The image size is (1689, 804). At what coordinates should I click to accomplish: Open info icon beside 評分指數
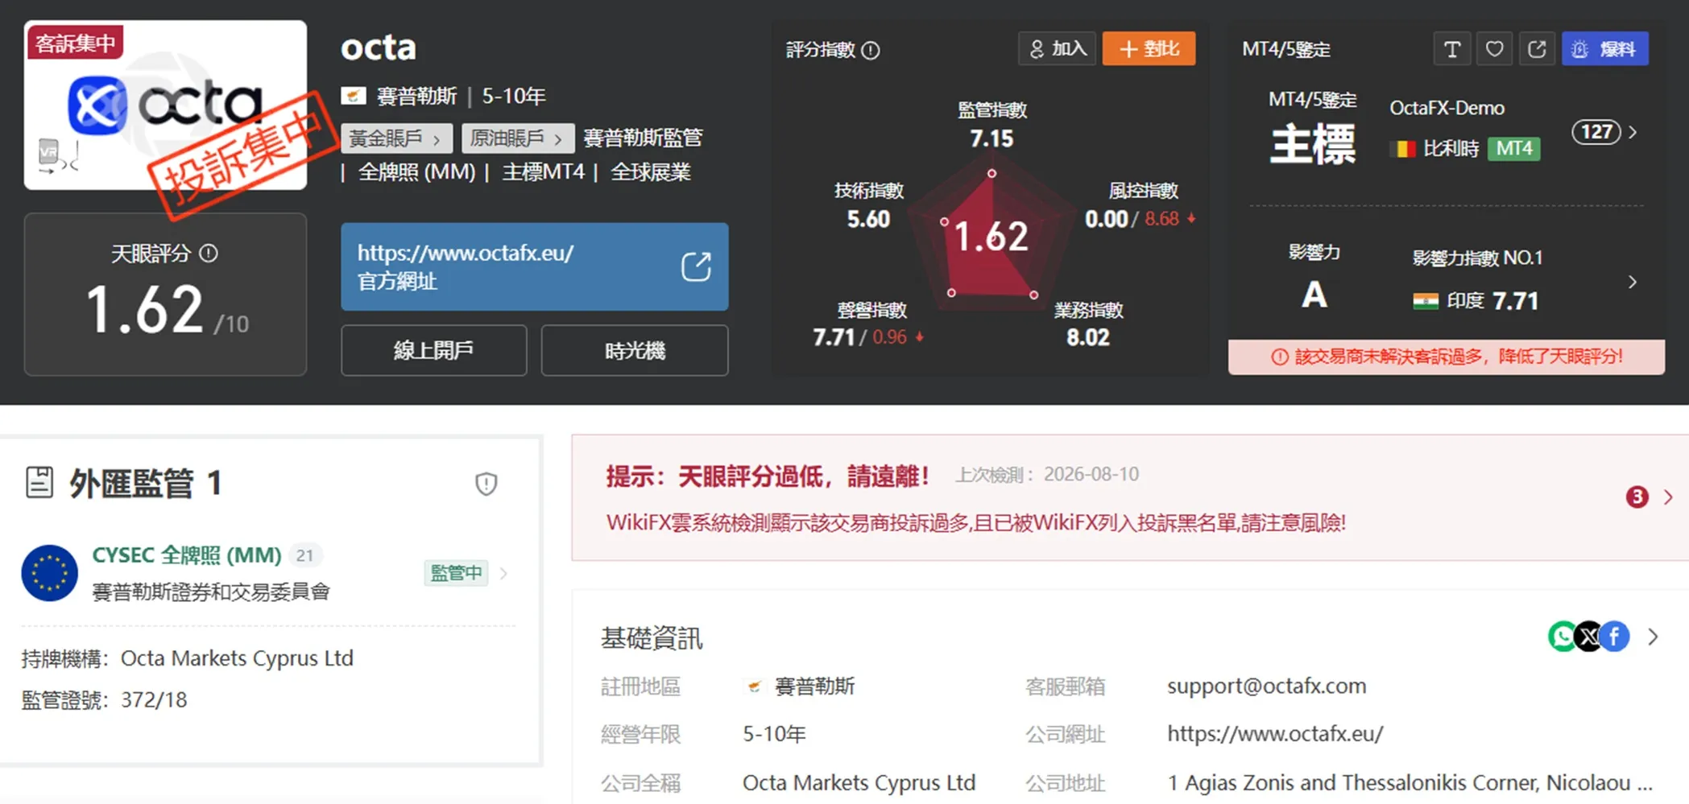[871, 50]
